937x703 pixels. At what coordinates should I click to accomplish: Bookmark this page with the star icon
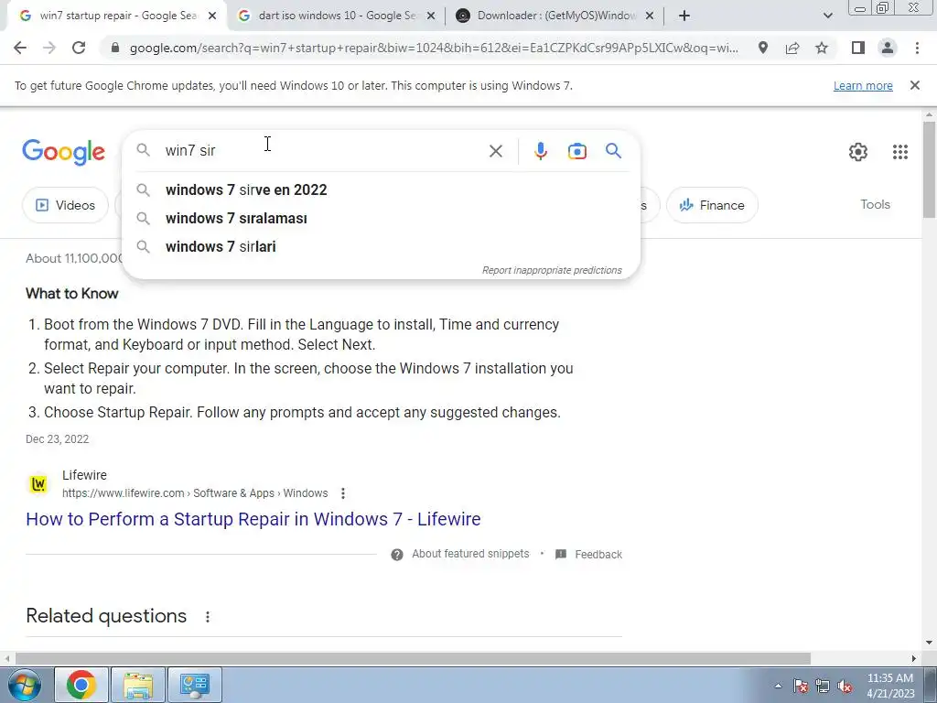822,48
